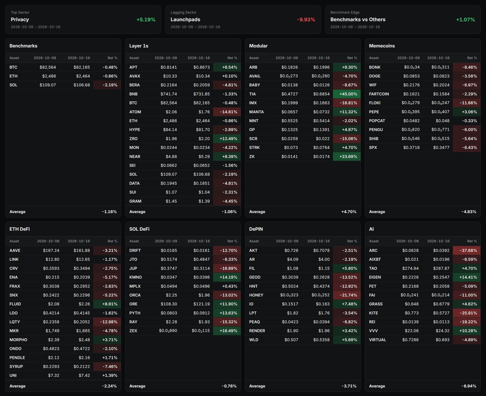Select the Benchmarks vs Others title

pyautogui.click(x=358, y=19)
